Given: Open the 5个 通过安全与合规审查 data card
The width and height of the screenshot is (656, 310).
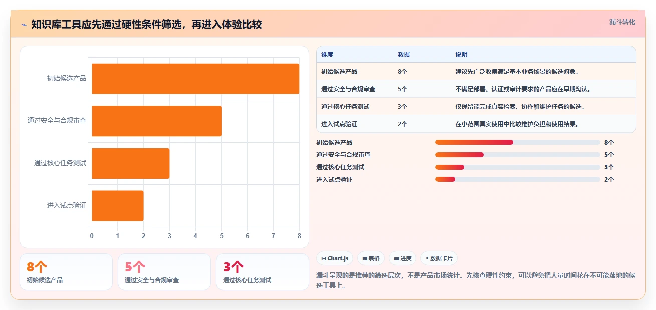Looking at the screenshot, I should click(164, 272).
